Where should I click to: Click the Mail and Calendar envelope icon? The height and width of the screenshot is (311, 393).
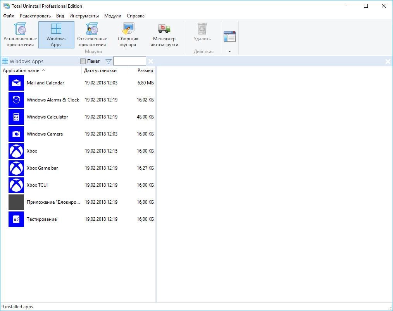(16, 83)
